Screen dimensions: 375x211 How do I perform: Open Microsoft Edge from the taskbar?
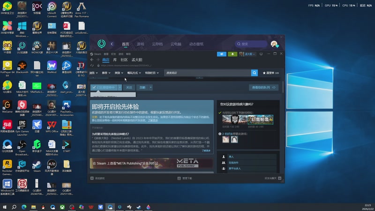24,207
